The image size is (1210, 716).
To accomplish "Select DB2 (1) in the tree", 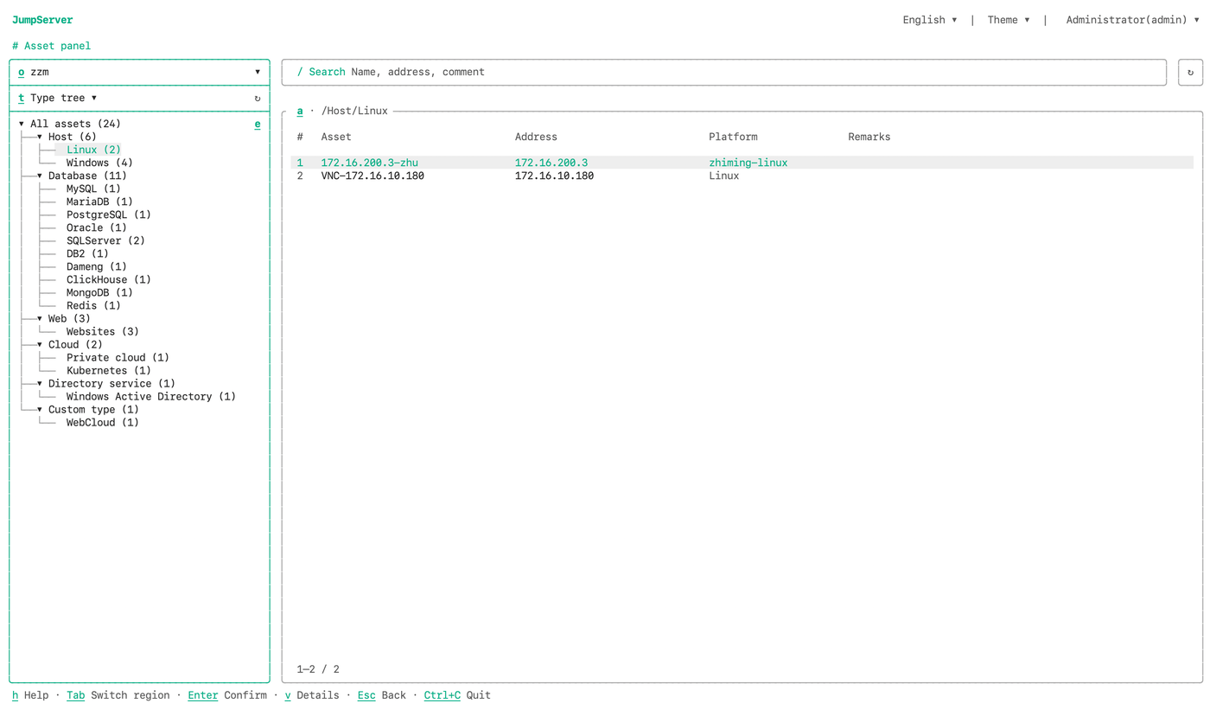I will [87, 254].
